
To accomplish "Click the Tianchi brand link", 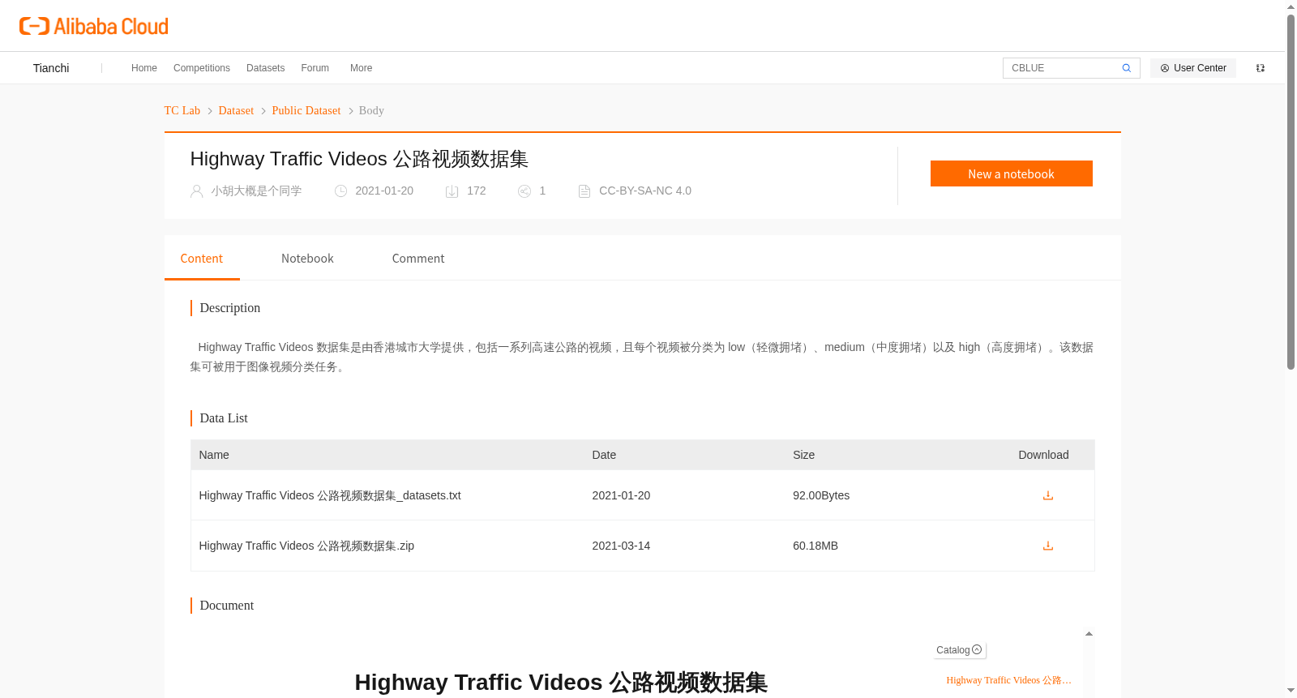I will [x=51, y=68].
